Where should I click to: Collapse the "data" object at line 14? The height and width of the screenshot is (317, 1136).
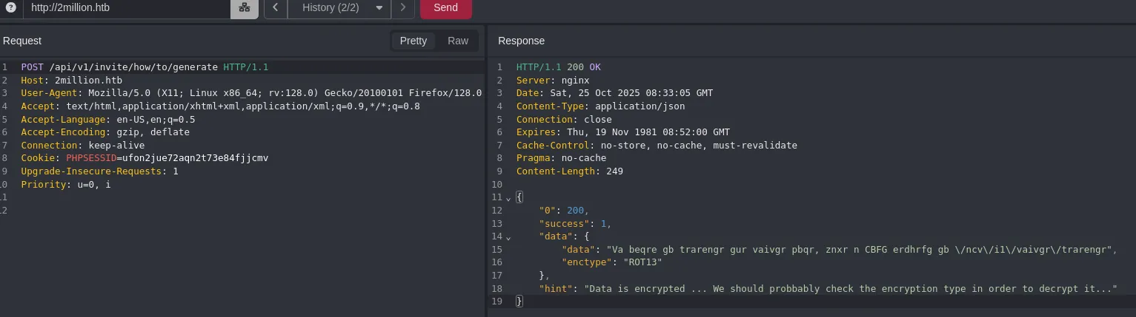tap(508, 237)
